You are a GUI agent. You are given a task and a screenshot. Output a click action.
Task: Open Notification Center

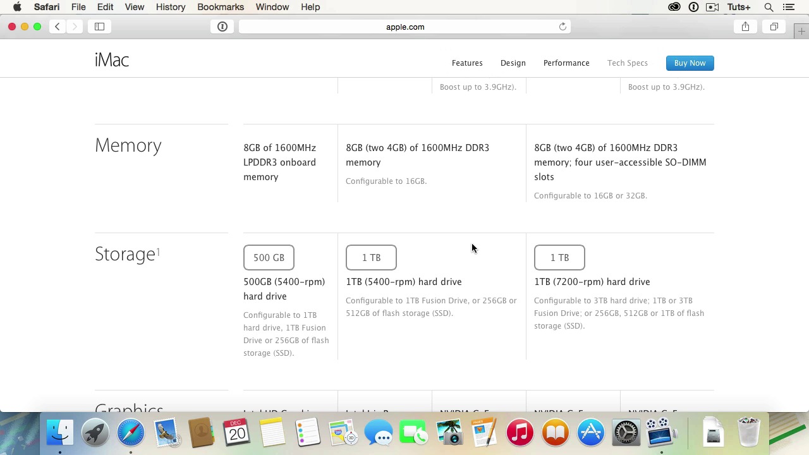pos(788,7)
